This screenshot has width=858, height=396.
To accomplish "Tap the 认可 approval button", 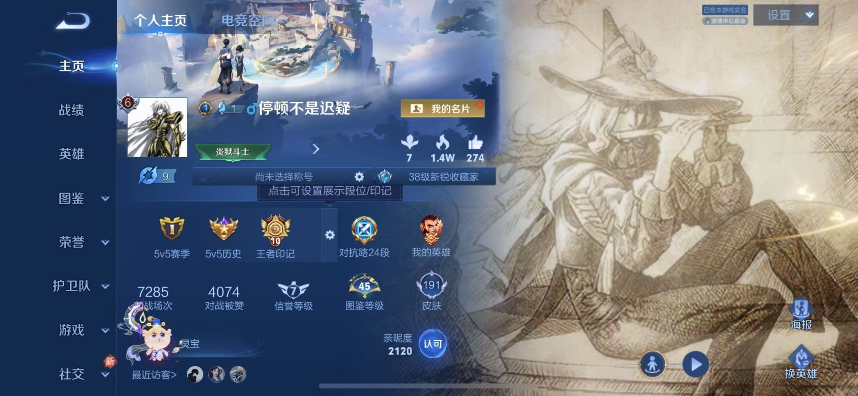I will pos(433,344).
